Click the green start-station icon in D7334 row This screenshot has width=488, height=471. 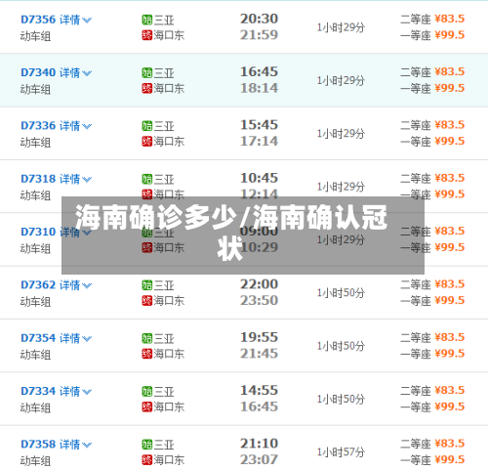(147, 392)
